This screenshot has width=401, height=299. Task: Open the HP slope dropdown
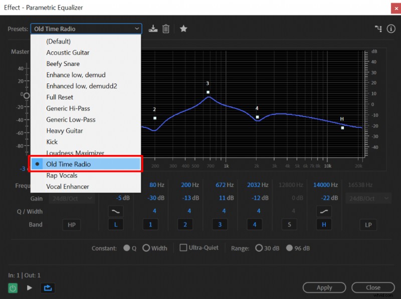(71, 198)
